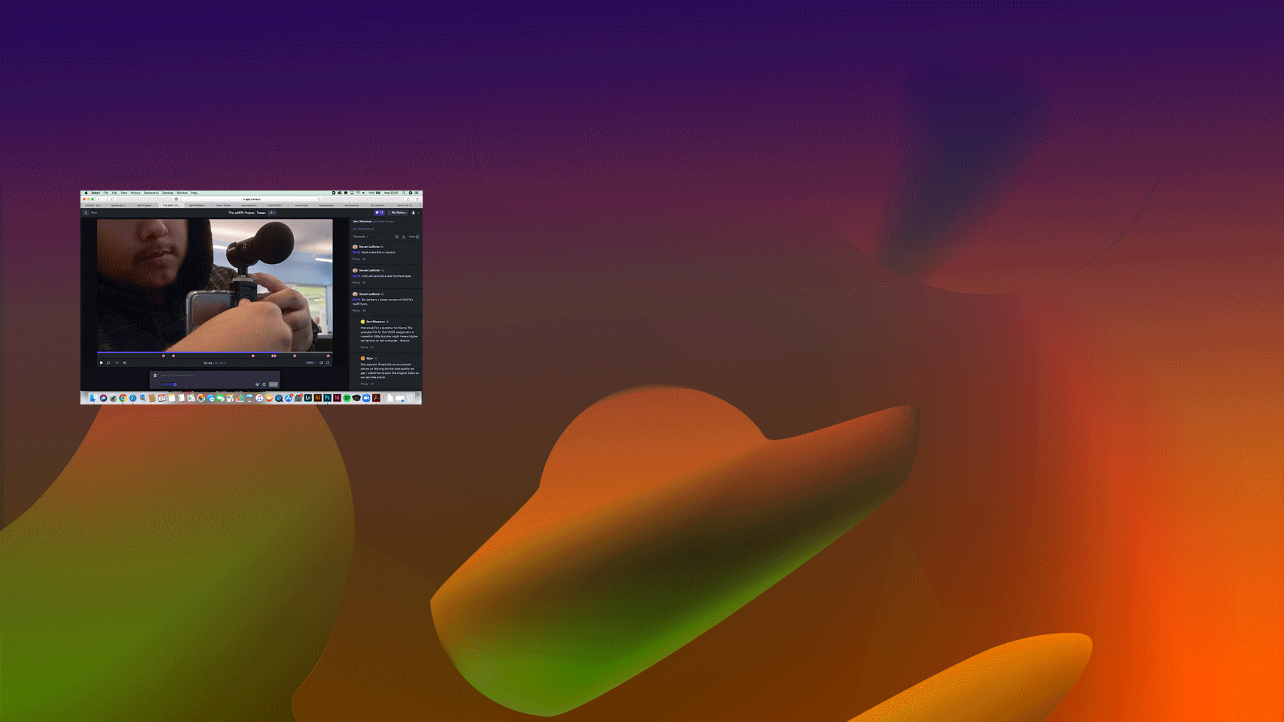This screenshot has height=722, width=1284.
Task: Open Photoshop from the Dock
Action: [x=327, y=398]
